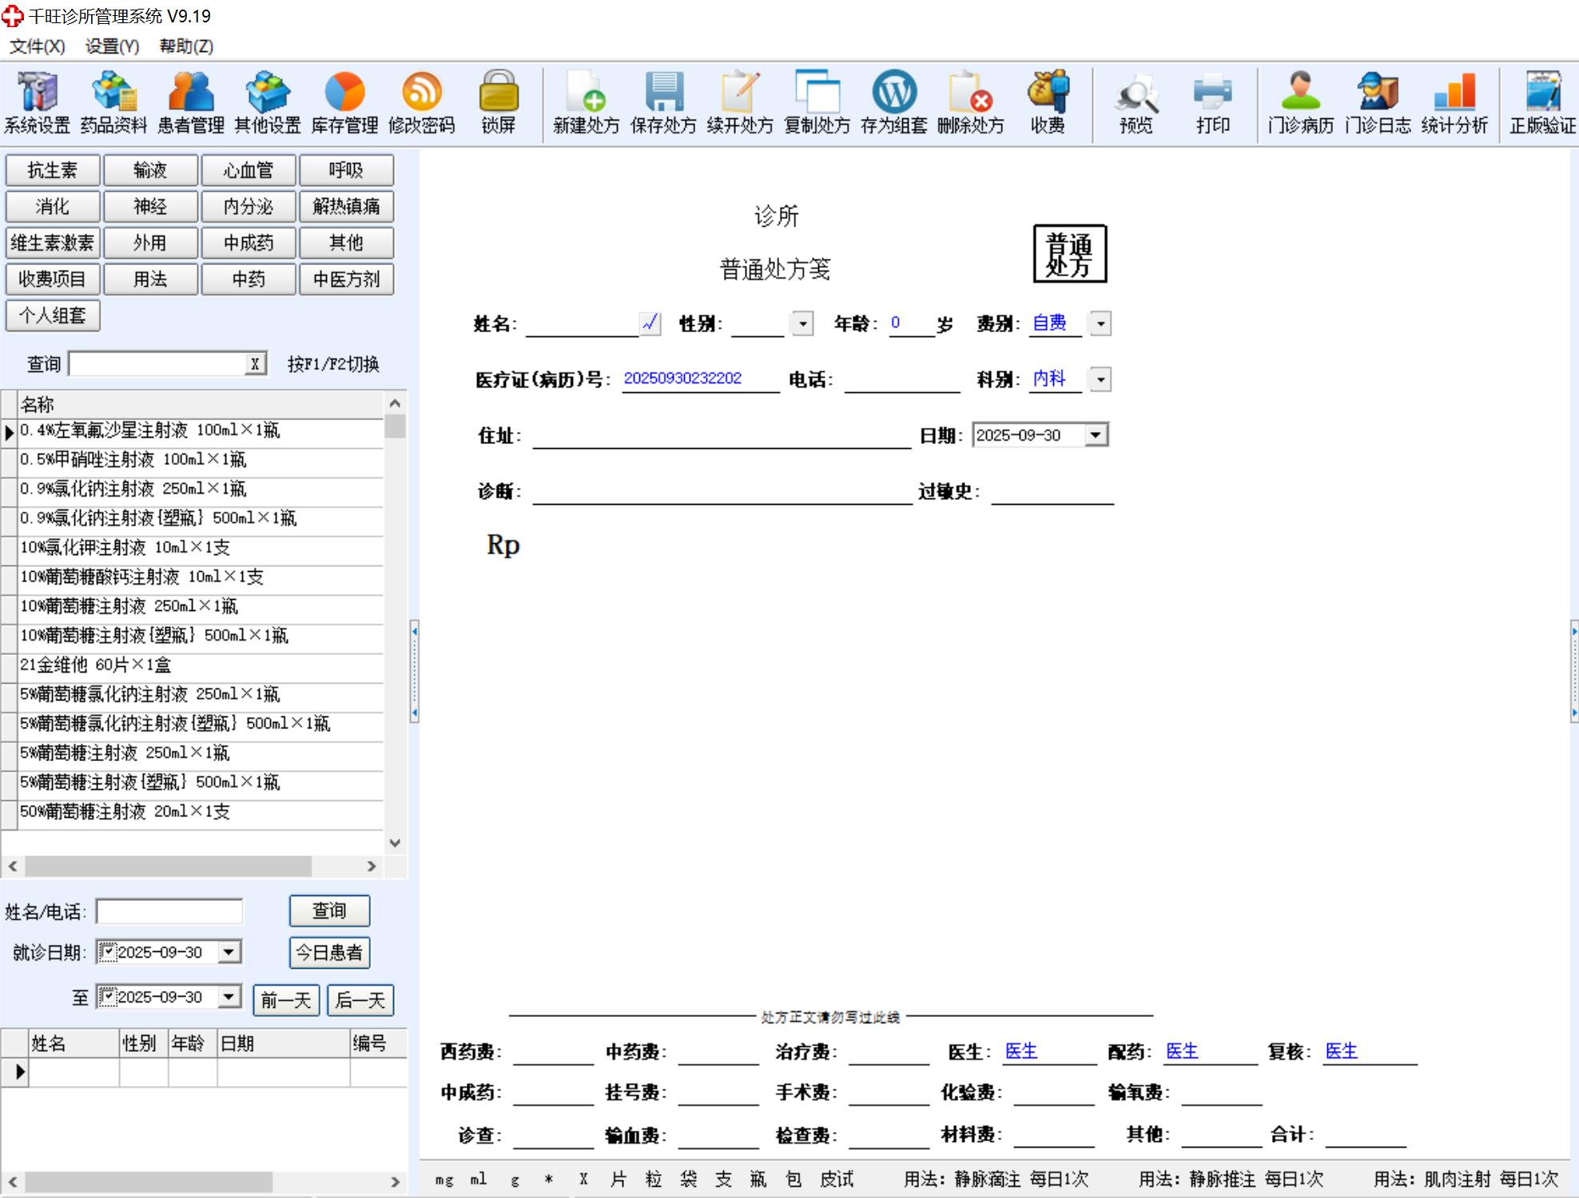Screen dimensions: 1579x1198
Task: Open the 设置(Y) (Settings) menu
Action: pos(112,46)
